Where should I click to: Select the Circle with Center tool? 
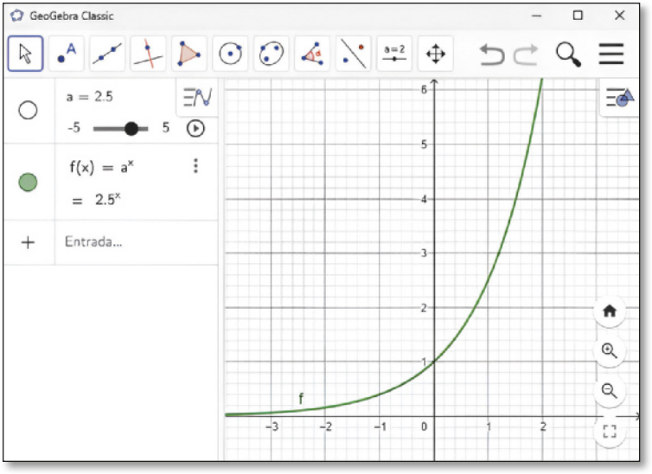pyautogui.click(x=230, y=54)
